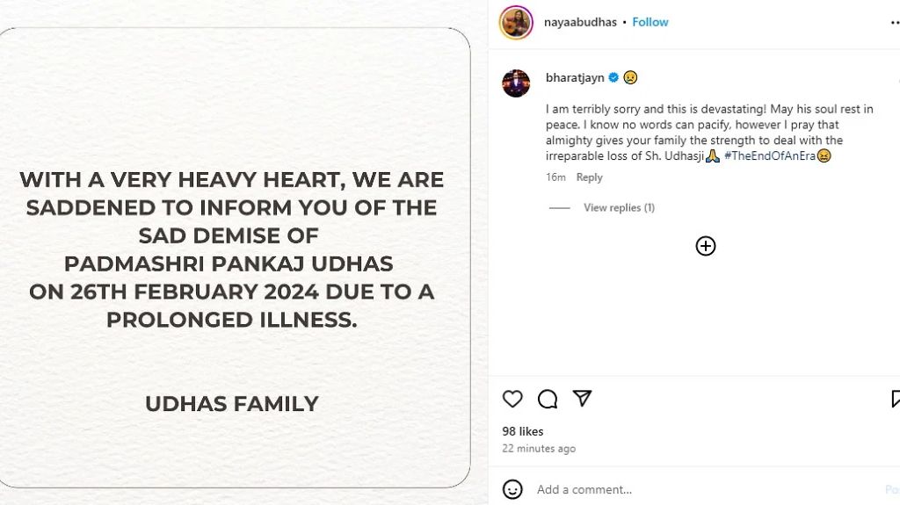Expand View replies (1)

coord(619,207)
